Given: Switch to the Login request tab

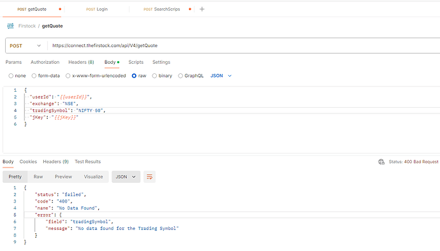Looking at the screenshot, I should pyautogui.click(x=97, y=10).
